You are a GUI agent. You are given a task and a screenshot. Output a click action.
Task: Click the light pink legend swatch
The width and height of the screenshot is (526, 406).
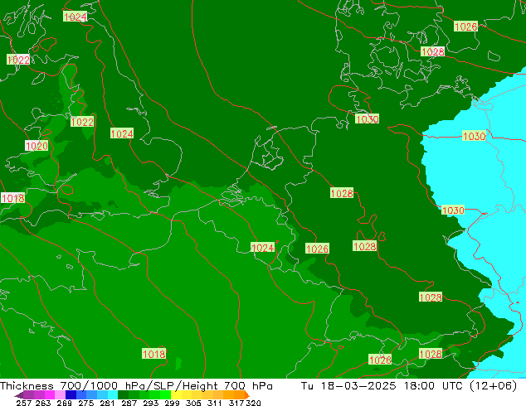[x=60, y=394]
